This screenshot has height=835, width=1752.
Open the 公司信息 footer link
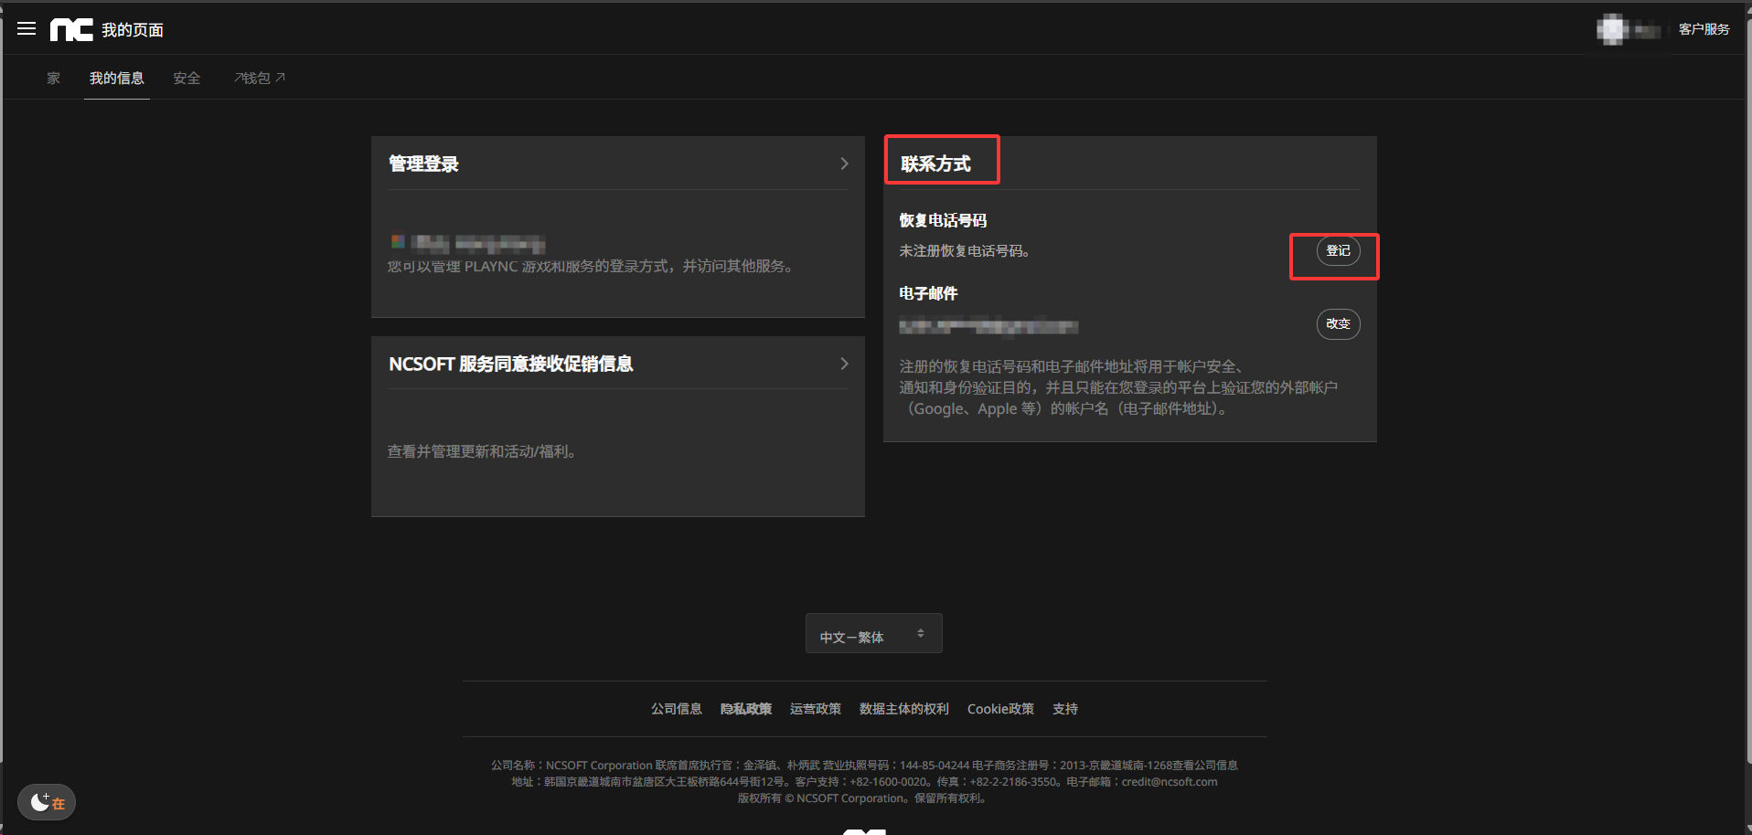676,709
